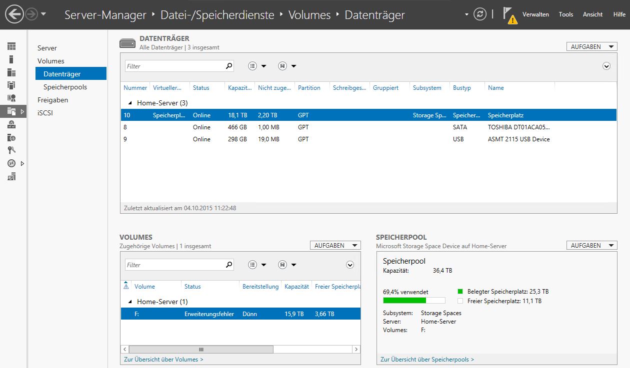This screenshot has width=630, height=368.
Task: Click magnifier in Volumes filter box
Action: click(229, 265)
